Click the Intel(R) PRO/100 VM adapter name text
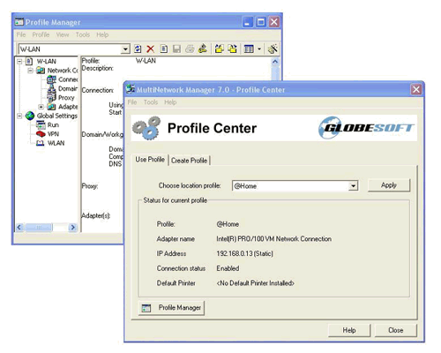The height and width of the screenshot is (353, 441). [x=273, y=239]
